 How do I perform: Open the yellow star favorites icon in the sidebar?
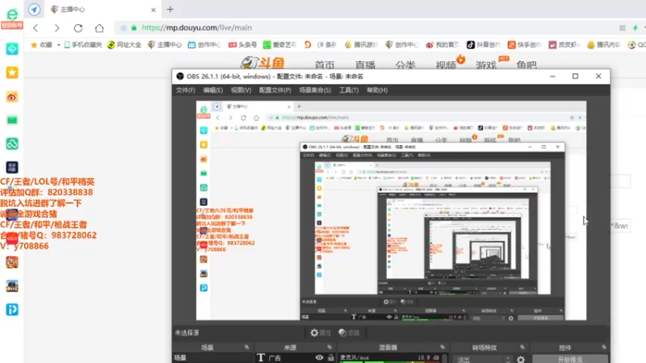point(12,73)
